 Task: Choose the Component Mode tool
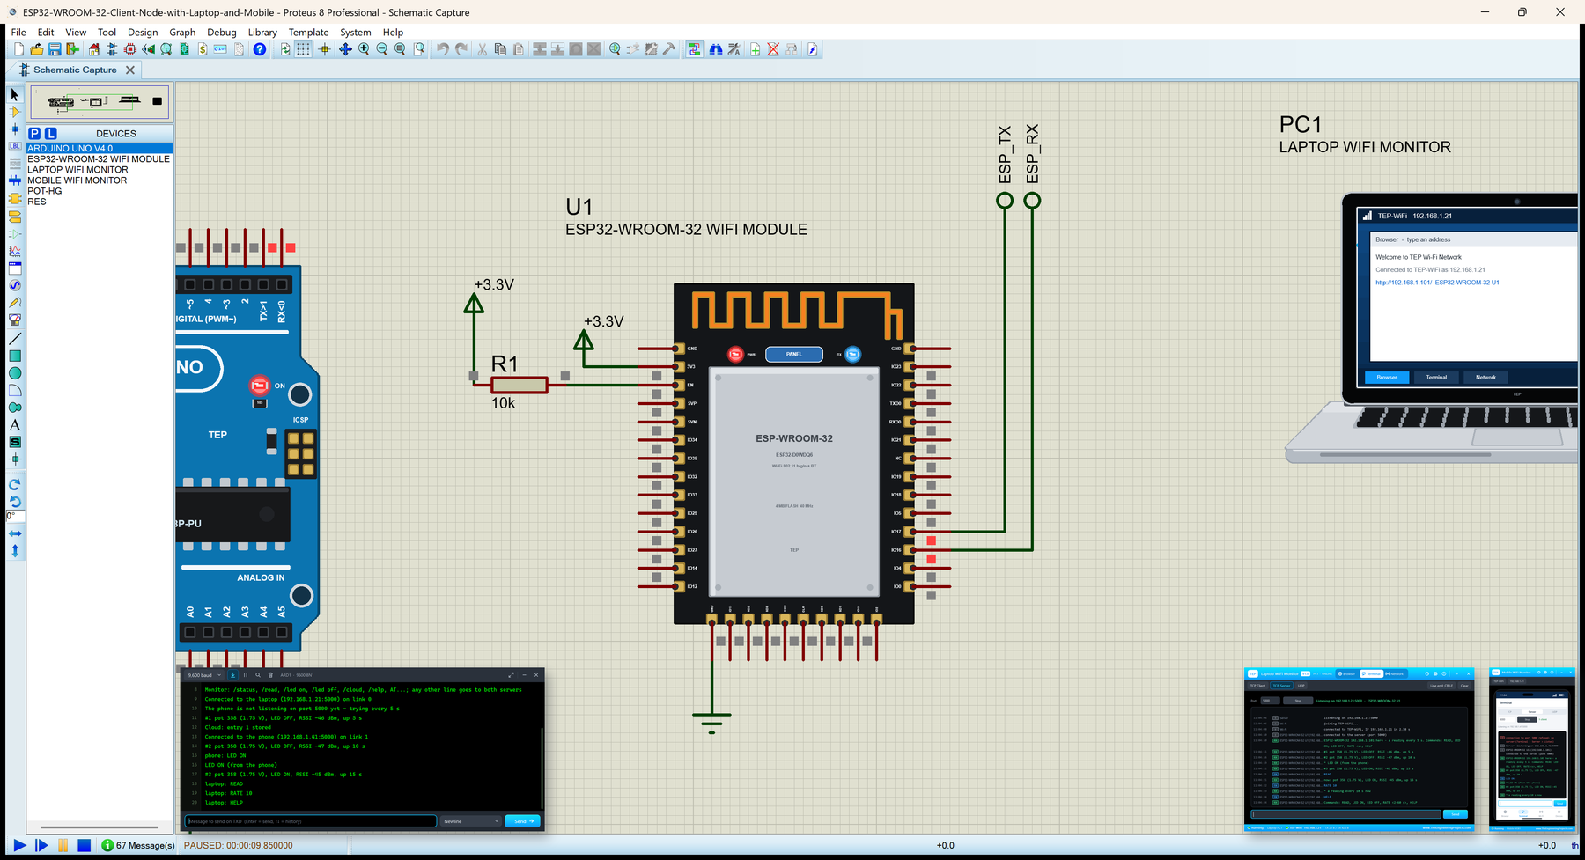[14, 112]
